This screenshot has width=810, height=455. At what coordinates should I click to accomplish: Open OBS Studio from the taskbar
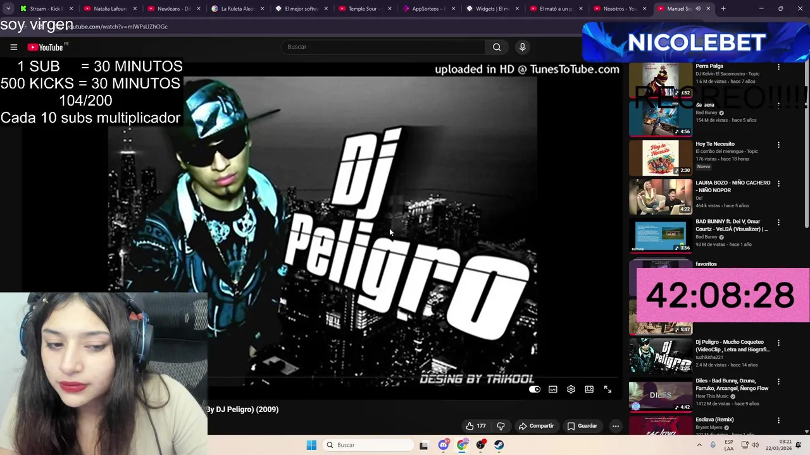[x=481, y=445]
